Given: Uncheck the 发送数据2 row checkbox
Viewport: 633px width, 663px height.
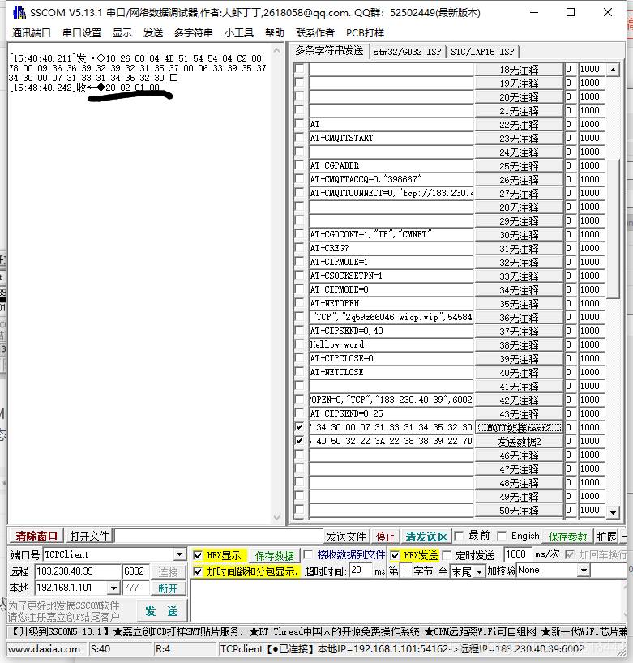Looking at the screenshot, I should 299,441.
